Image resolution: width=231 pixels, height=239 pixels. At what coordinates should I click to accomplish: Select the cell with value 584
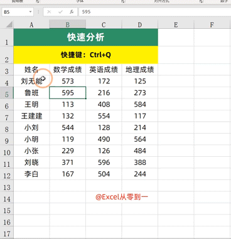click(x=140, y=104)
